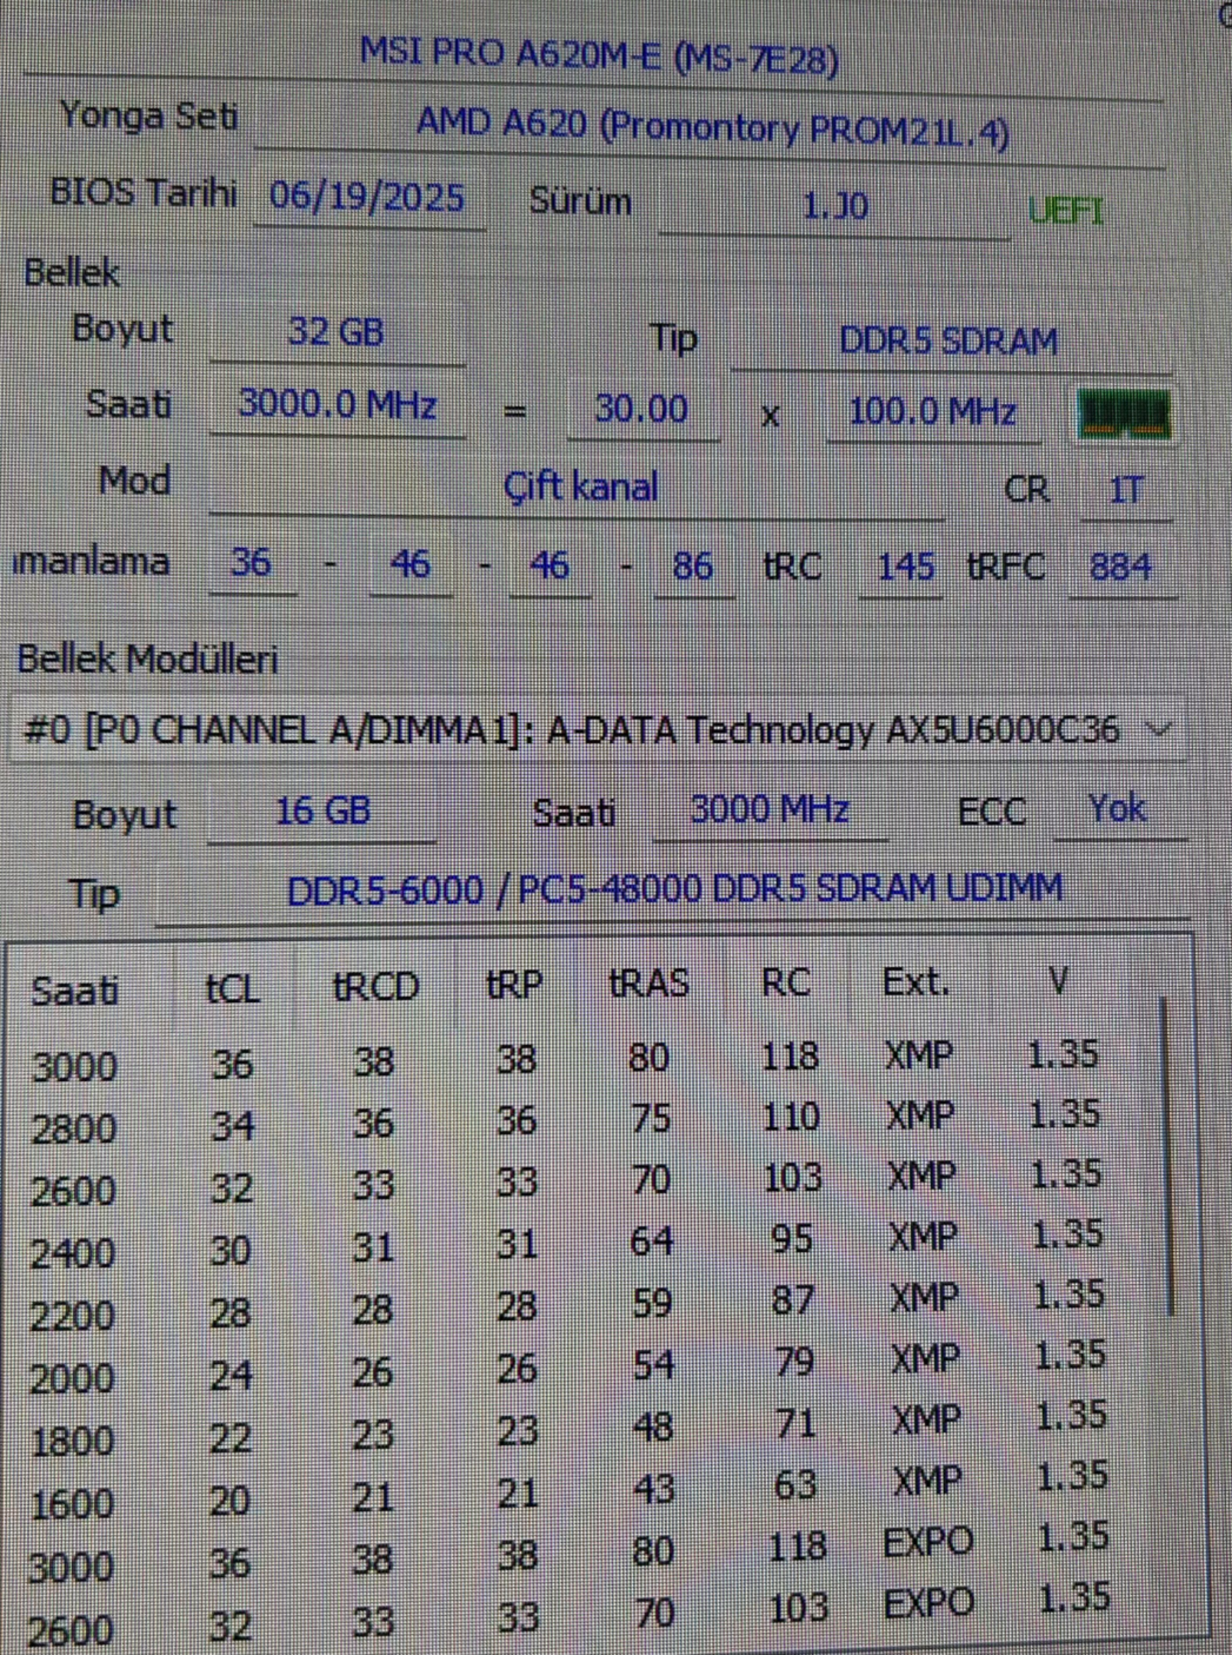
Task: Click the multiplier value 30.00
Action: click(642, 408)
